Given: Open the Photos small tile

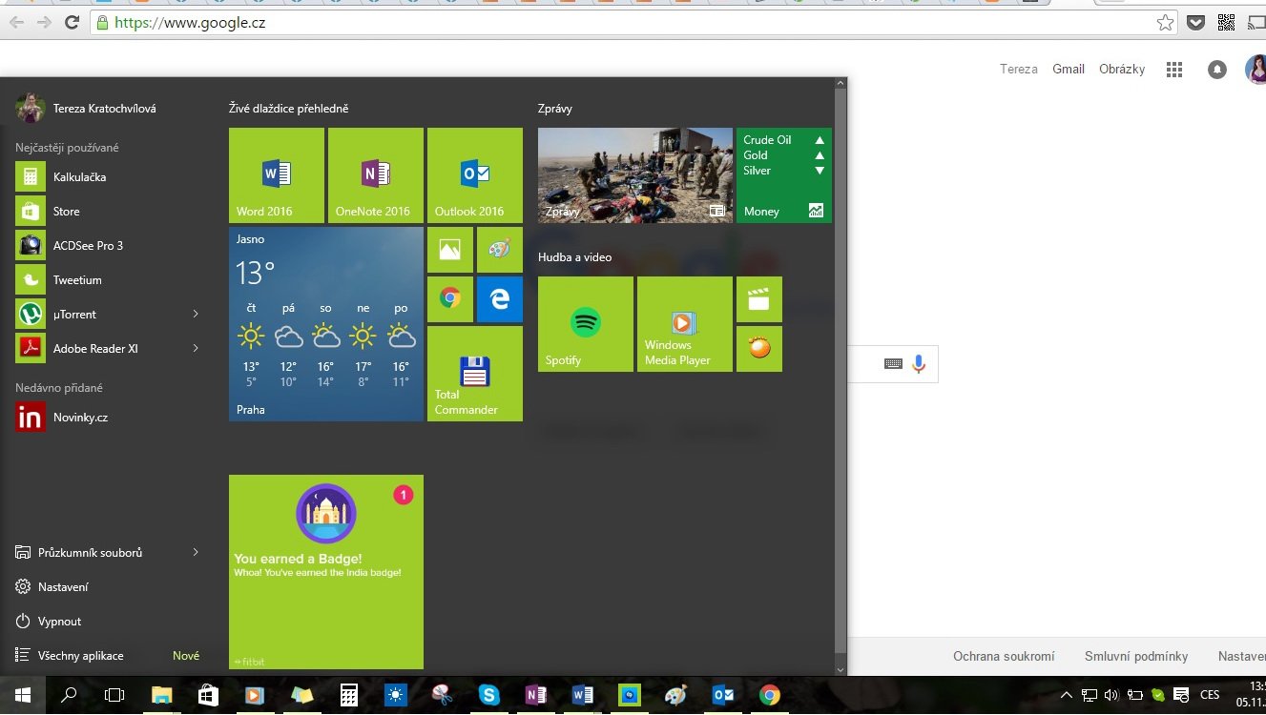Looking at the screenshot, I should pyautogui.click(x=450, y=250).
